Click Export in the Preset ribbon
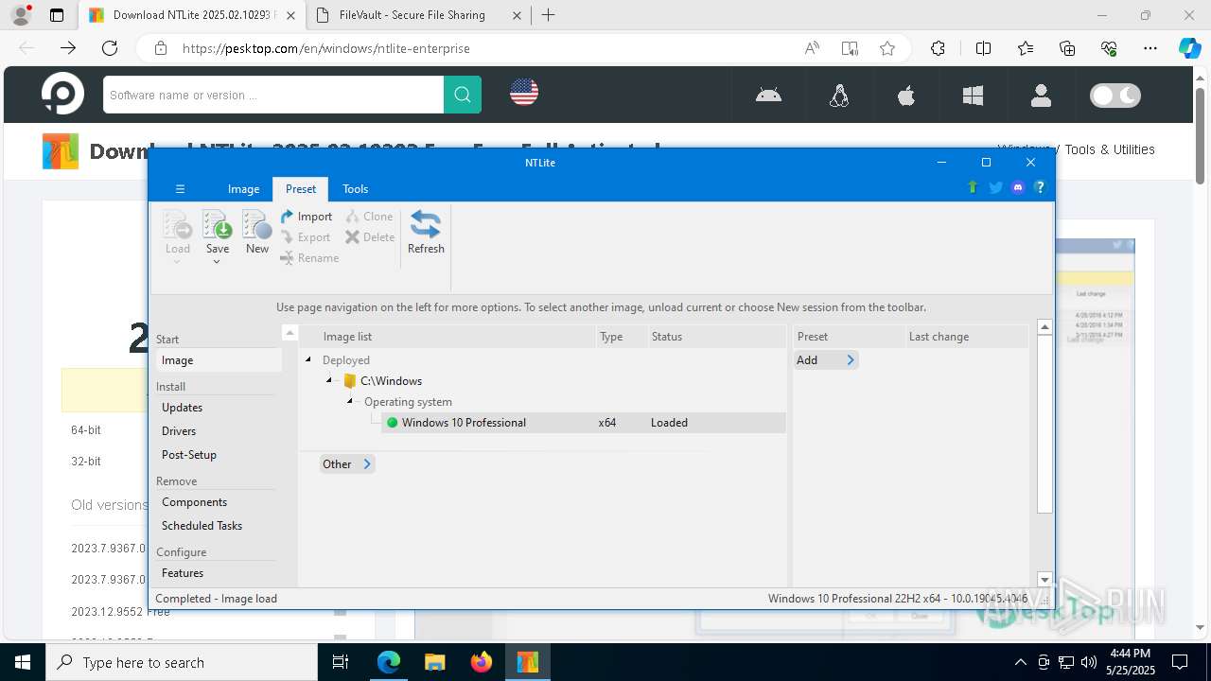The height and width of the screenshot is (681, 1211). click(306, 237)
